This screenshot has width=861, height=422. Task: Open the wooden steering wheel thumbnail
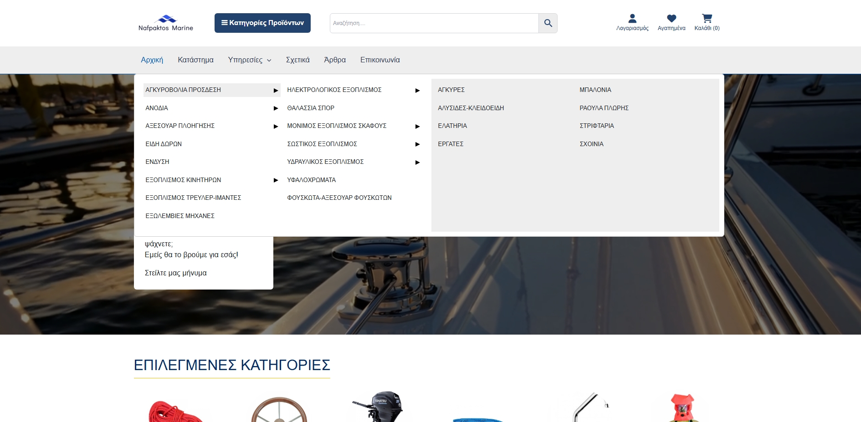(279, 410)
